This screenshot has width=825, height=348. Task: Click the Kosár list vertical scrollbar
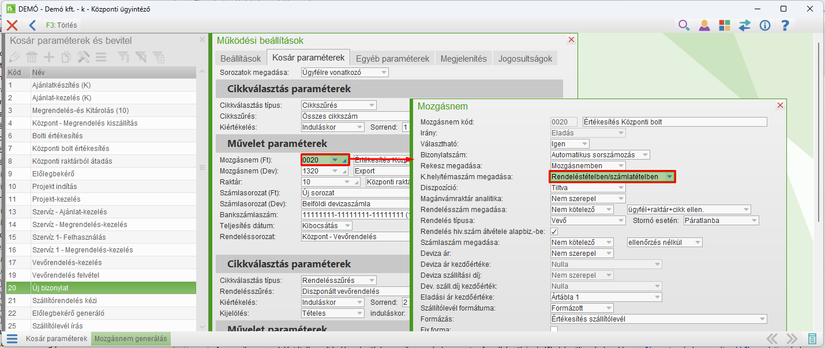[x=201, y=199]
